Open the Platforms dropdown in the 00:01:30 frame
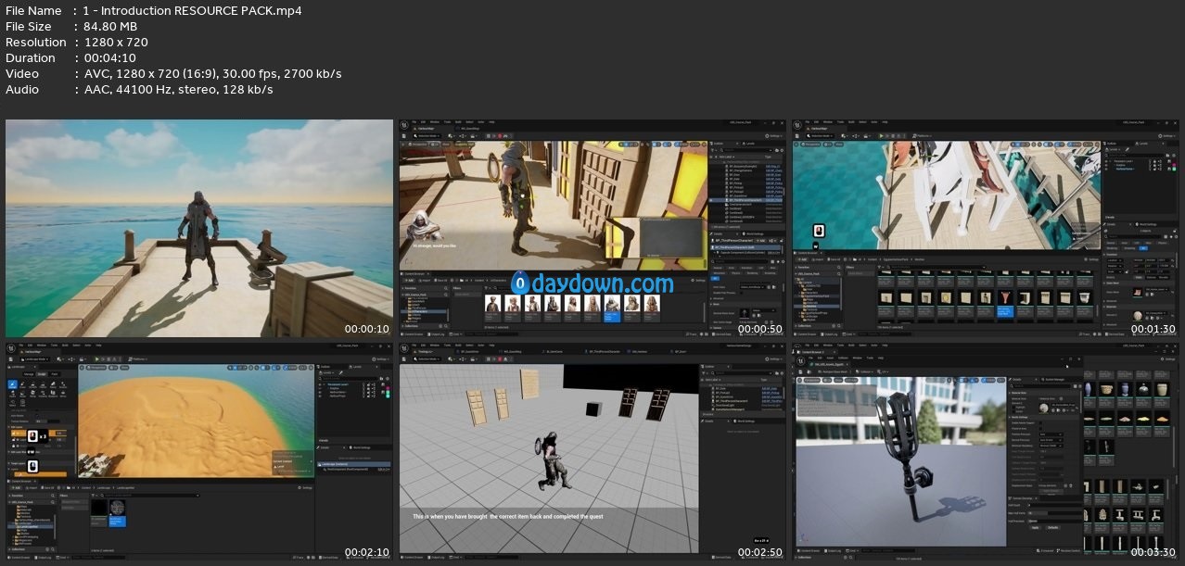The image size is (1185, 566). (x=924, y=135)
